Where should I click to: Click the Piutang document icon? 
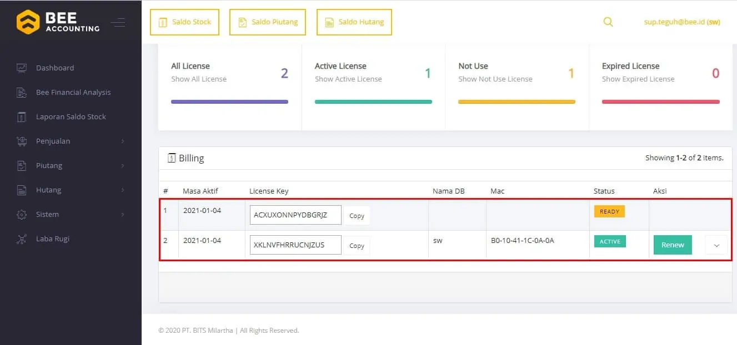coord(22,165)
